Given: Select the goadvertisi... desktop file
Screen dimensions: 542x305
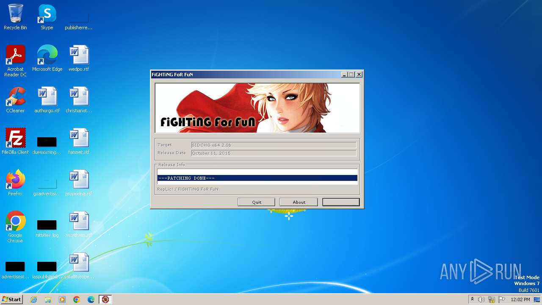Looking at the screenshot, I should click(47, 186).
